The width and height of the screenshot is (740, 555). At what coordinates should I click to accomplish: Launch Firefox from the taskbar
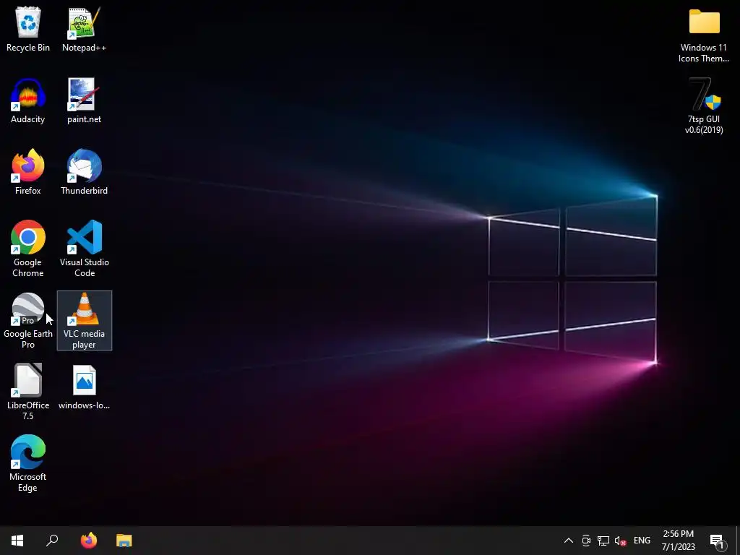coord(88,541)
